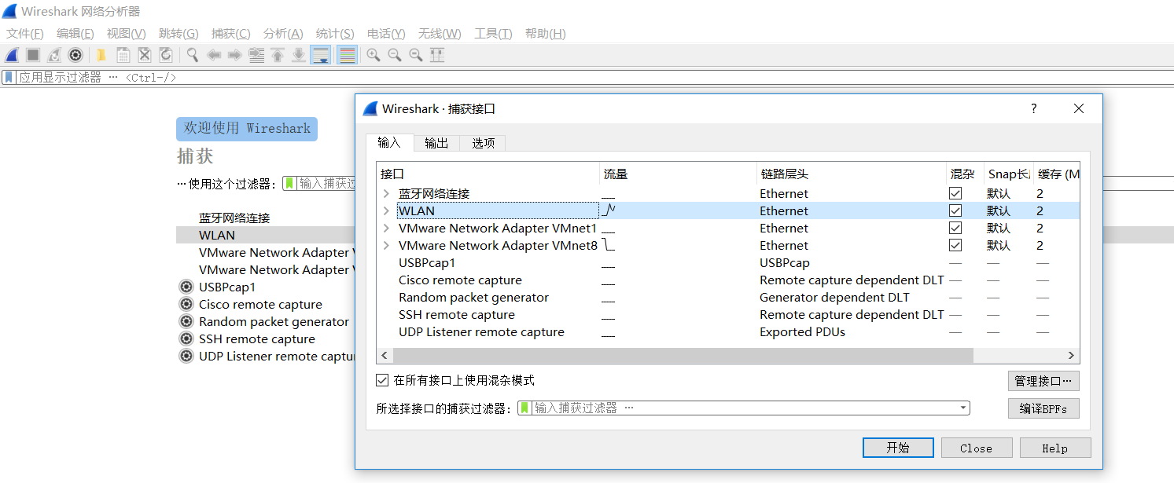Image resolution: width=1174 pixels, height=483 pixels.
Task: Open the 统计(S) menu
Action: point(335,34)
